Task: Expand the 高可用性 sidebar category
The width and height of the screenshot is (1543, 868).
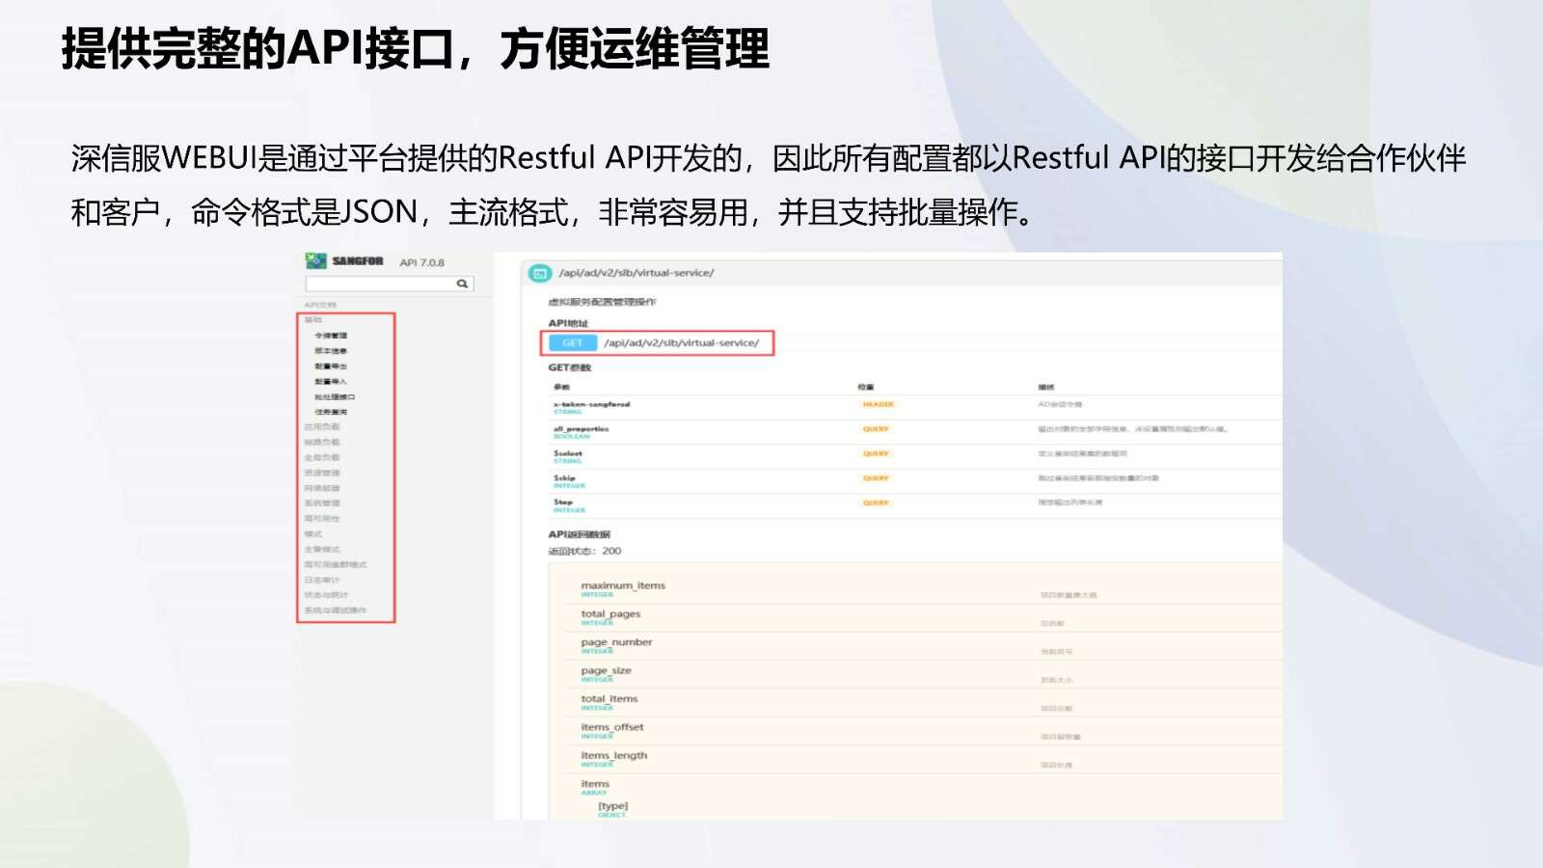Action: 322,519
